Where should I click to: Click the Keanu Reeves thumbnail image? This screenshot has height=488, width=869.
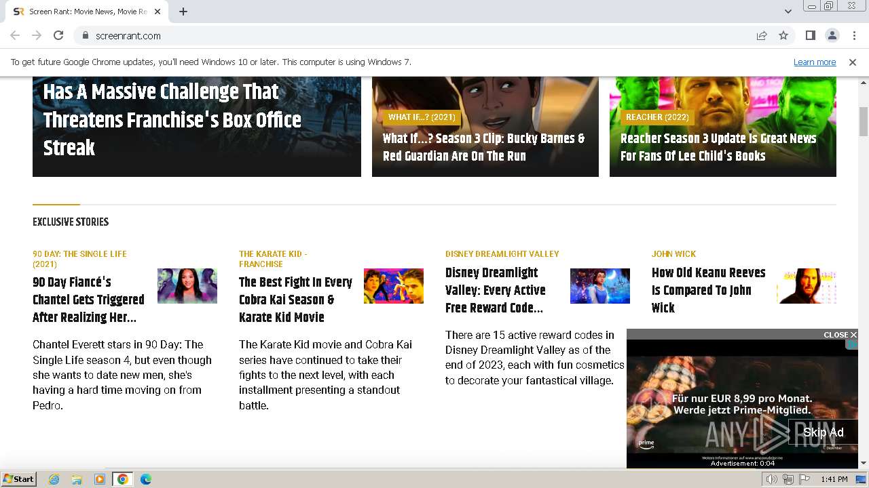tap(807, 286)
